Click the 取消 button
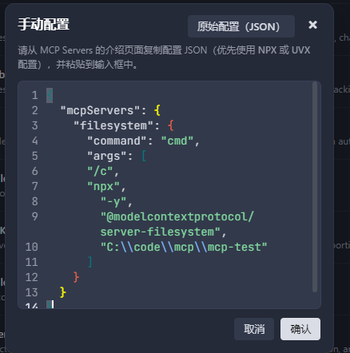The image size is (350, 353). pos(254,329)
